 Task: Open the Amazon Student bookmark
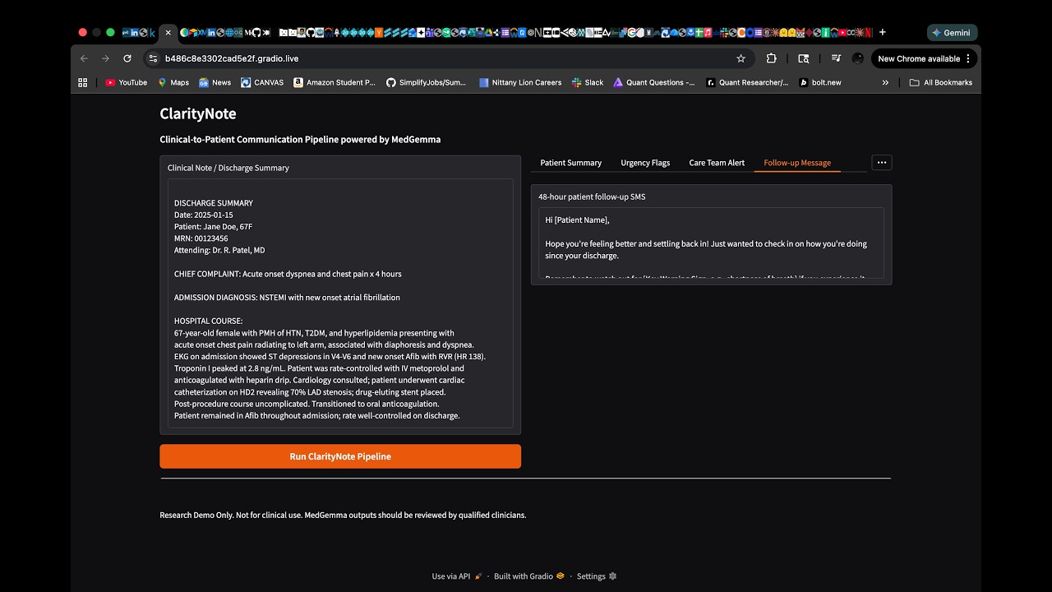click(335, 82)
